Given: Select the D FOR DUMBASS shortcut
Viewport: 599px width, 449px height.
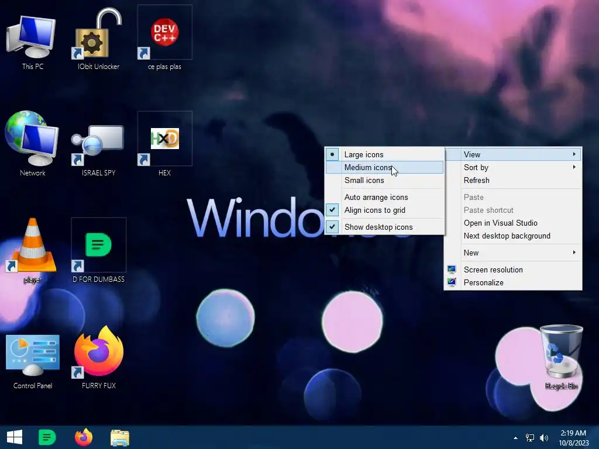Looking at the screenshot, I should tap(98, 251).
